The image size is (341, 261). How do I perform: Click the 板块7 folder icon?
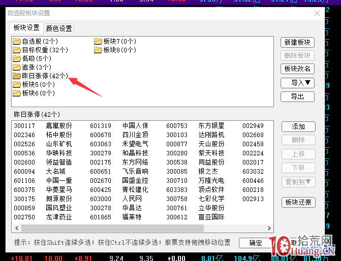coord(98,41)
